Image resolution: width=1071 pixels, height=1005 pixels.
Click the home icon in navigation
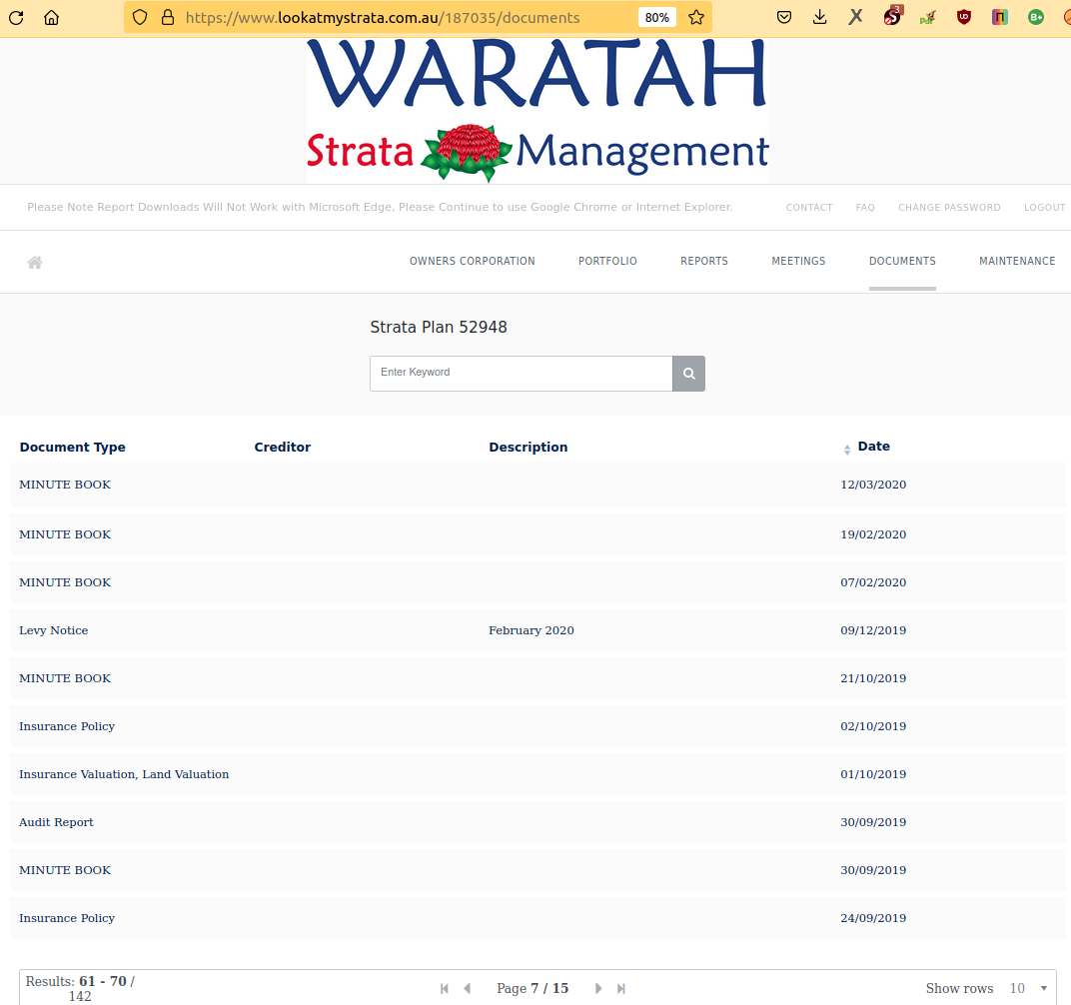click(35, 262)
